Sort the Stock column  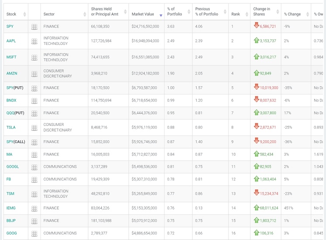16,14
